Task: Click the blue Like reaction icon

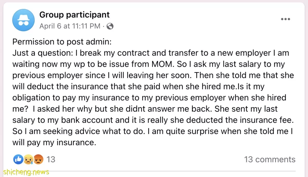Action: 18,159
